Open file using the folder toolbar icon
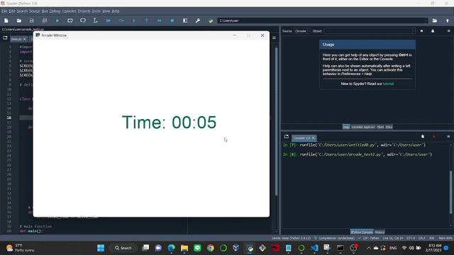The image size is (454, 255). 19,21
